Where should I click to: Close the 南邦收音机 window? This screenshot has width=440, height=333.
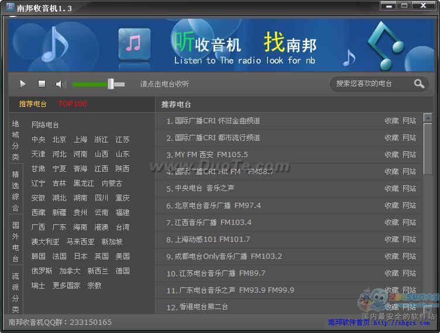pos(423,6)
